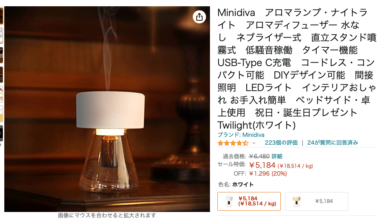Select the second gallery thumbnail
The width and height of the screenshot is (382, 219).
(x=2, y=36)
